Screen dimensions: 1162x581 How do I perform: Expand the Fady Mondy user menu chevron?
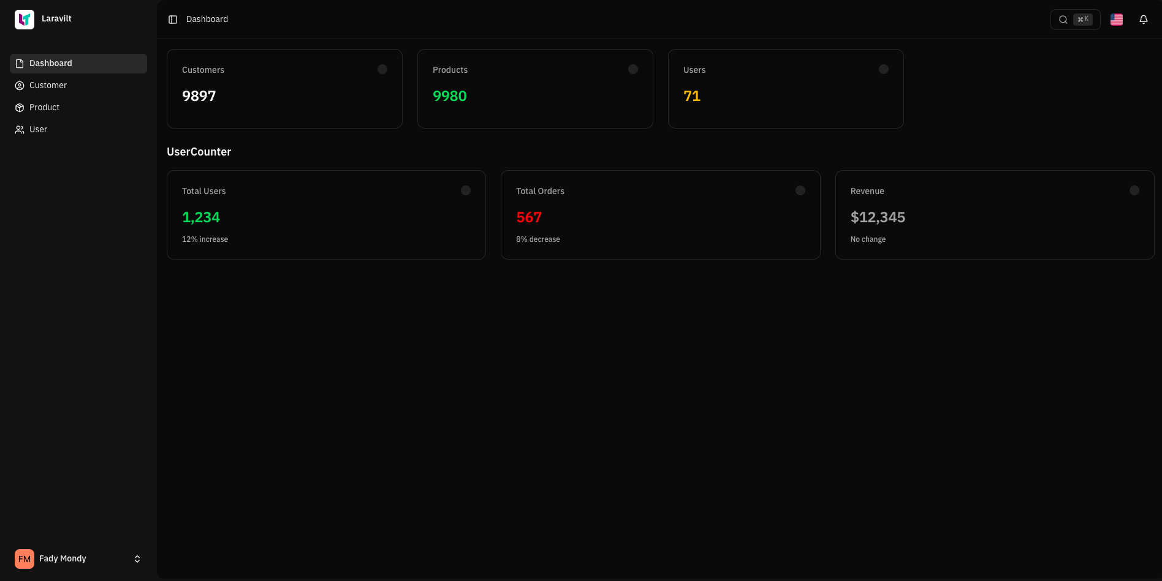click(137, 558)
